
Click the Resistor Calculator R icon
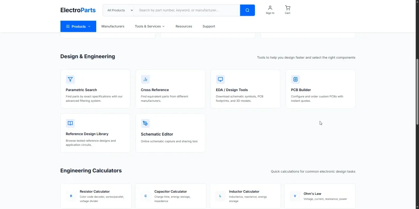point(71,196)
